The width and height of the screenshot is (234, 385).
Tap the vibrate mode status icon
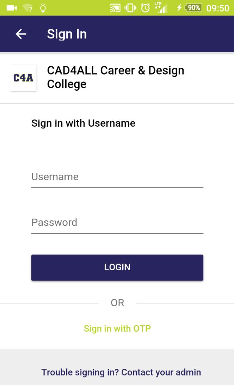pos(130,8)
